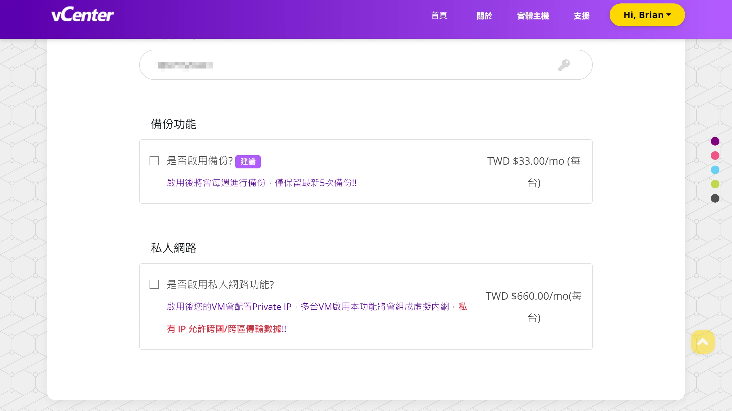The width and height of the screenshot is (732, 411).
Task: Enable the 是否啟用備份 backup checkbox
Action: click(x=154, y=161)
